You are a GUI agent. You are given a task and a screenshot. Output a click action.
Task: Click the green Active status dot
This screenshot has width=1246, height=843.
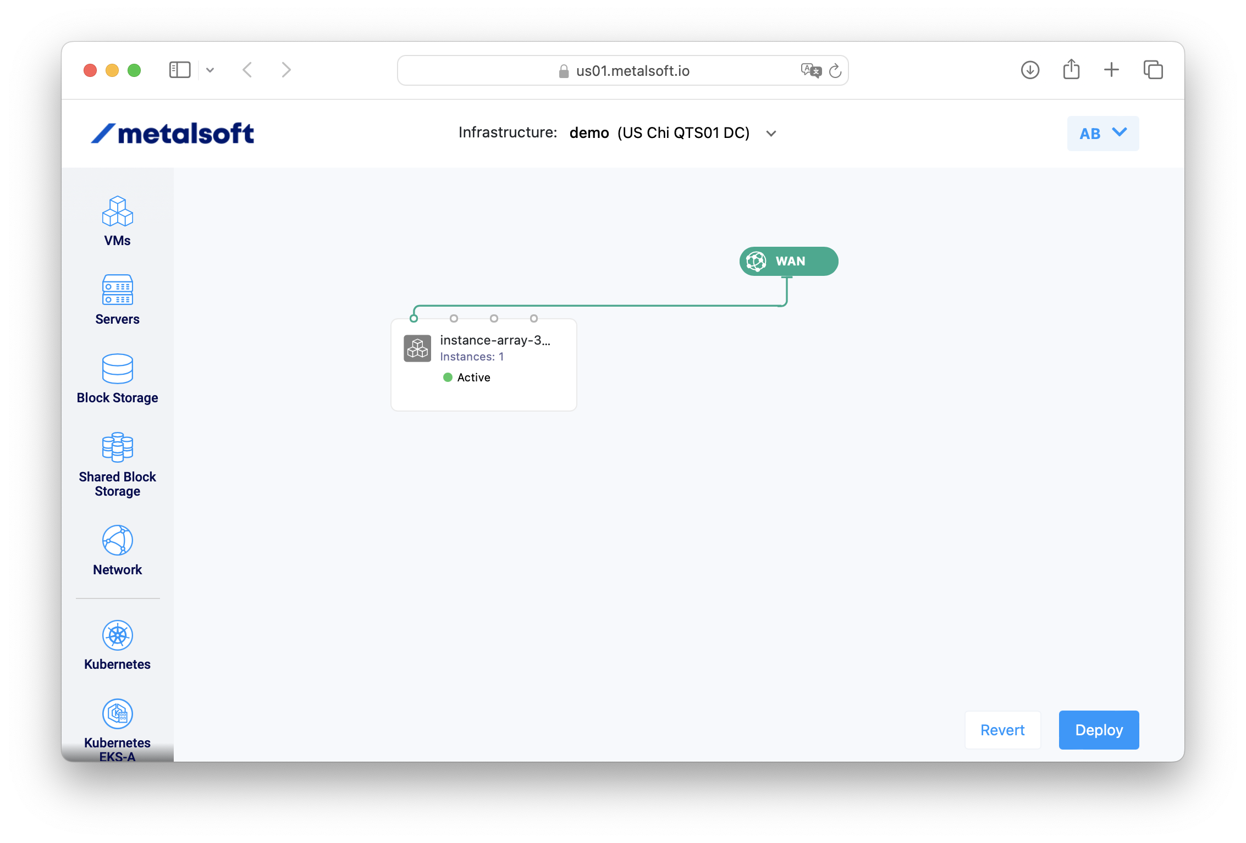point(448,377)
